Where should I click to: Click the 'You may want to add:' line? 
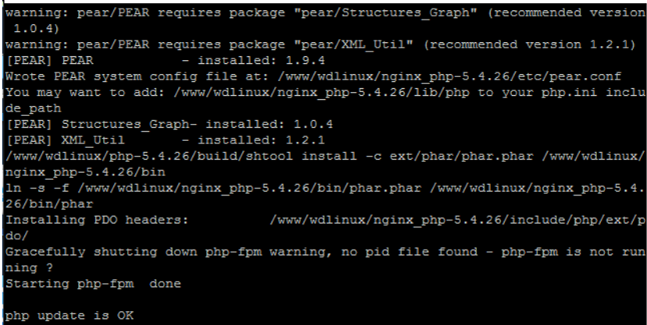[325, 93]
